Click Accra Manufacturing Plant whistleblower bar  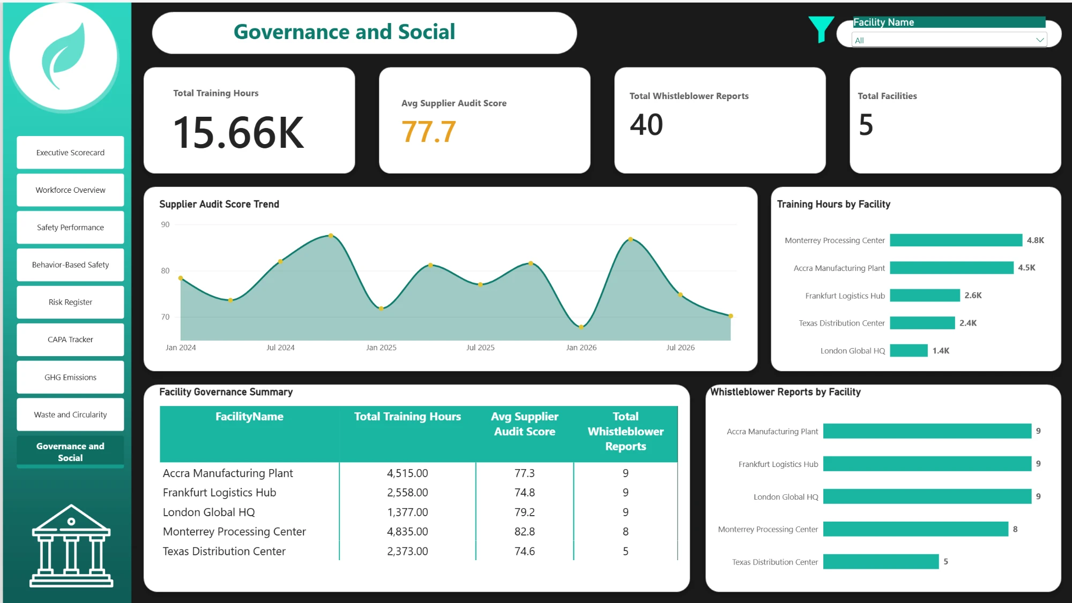click(x=927, y=431)
